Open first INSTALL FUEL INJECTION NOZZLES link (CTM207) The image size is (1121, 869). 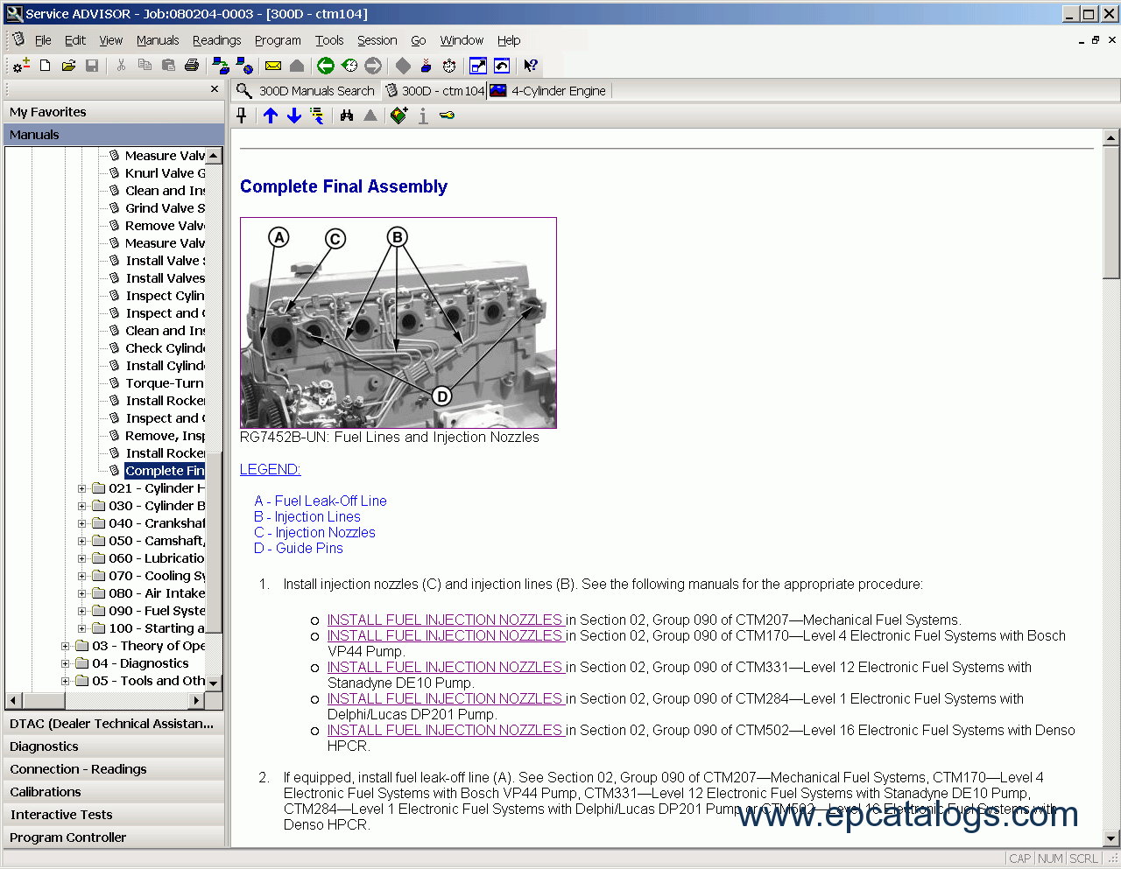(446, 620)
